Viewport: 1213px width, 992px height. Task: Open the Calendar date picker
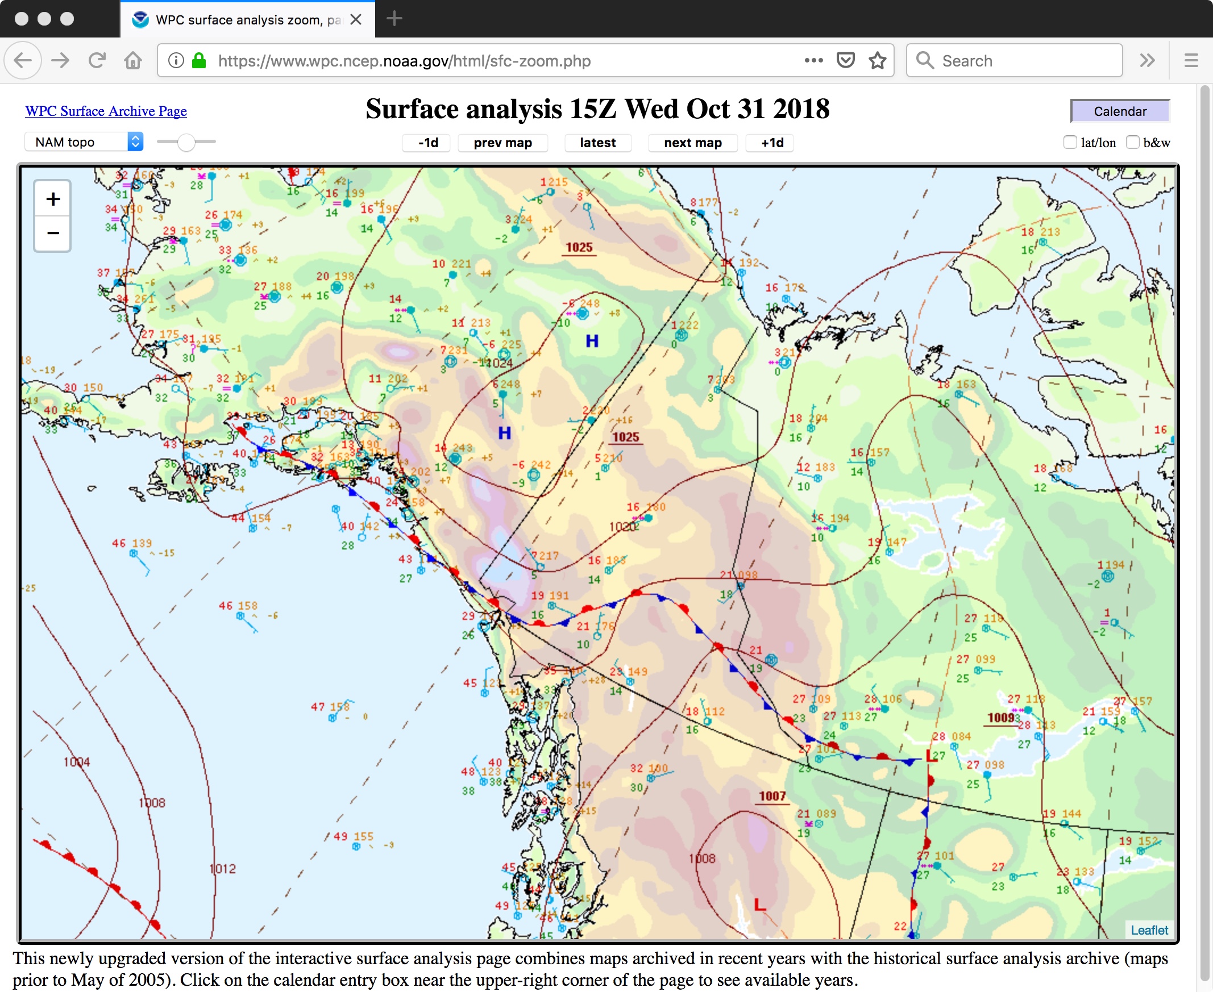1119,111
